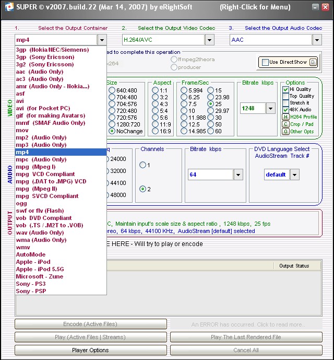Click the D icon beside Use DirectShow

pos(313,62)
